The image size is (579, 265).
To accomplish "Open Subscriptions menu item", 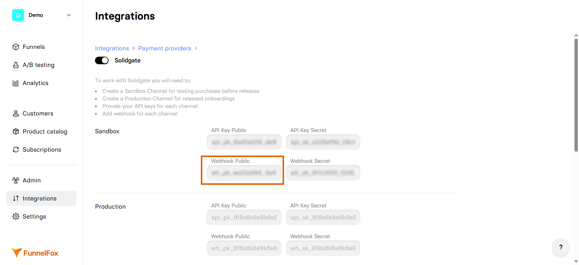I will [41, 150].
